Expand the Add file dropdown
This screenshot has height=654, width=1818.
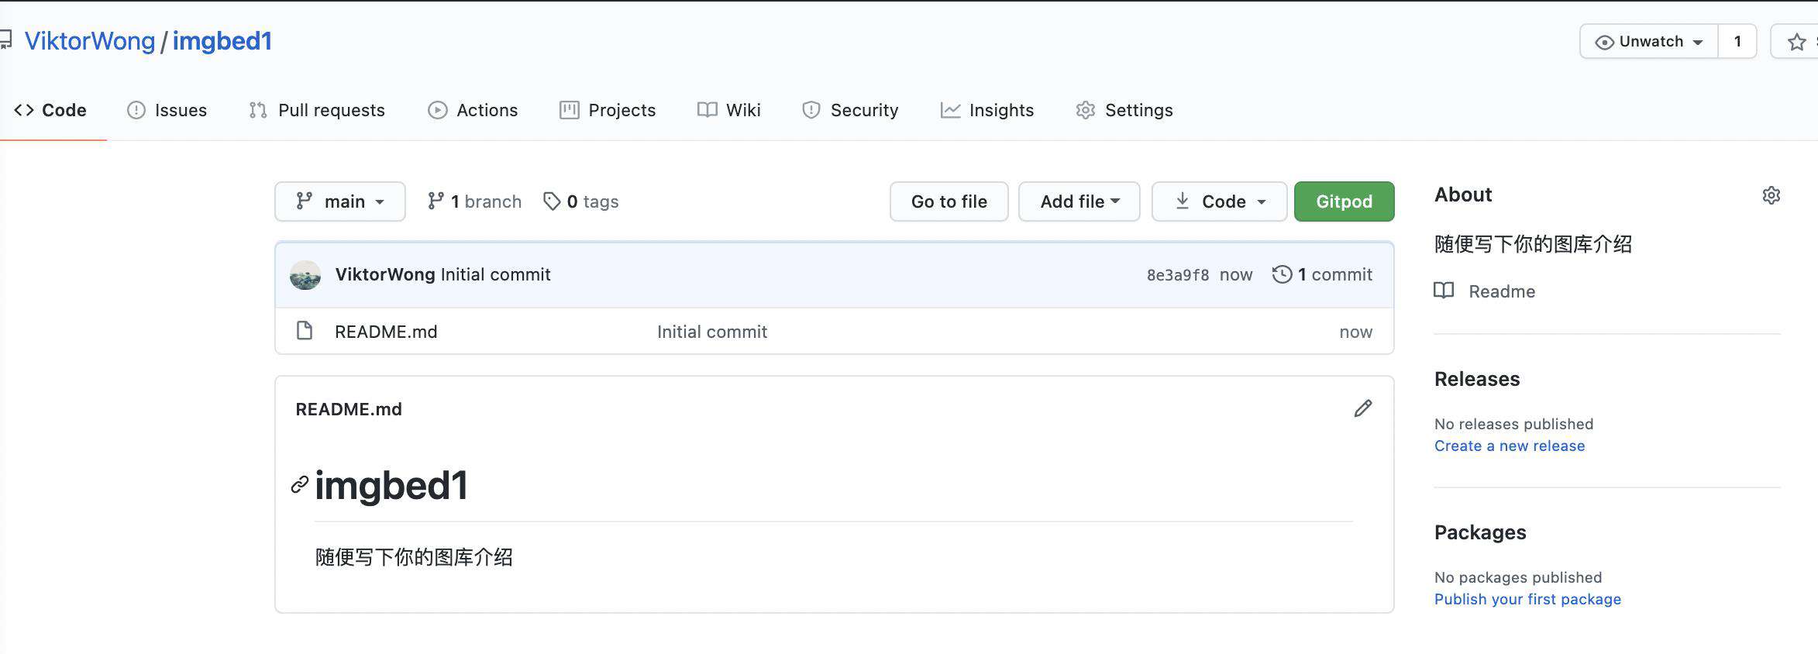tap(1079, 201)
